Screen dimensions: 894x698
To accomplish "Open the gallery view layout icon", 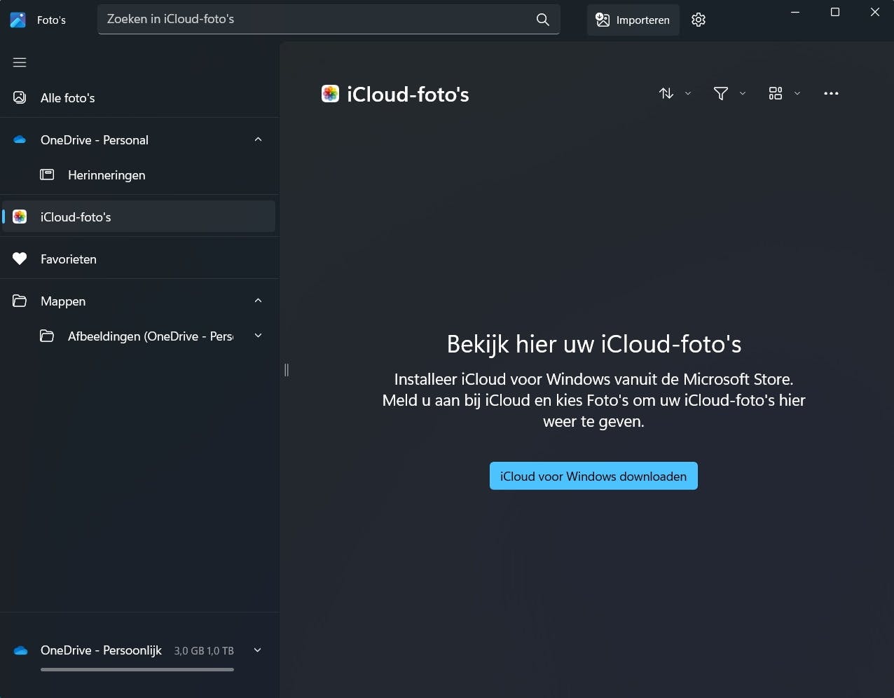I will coord(775,93).
